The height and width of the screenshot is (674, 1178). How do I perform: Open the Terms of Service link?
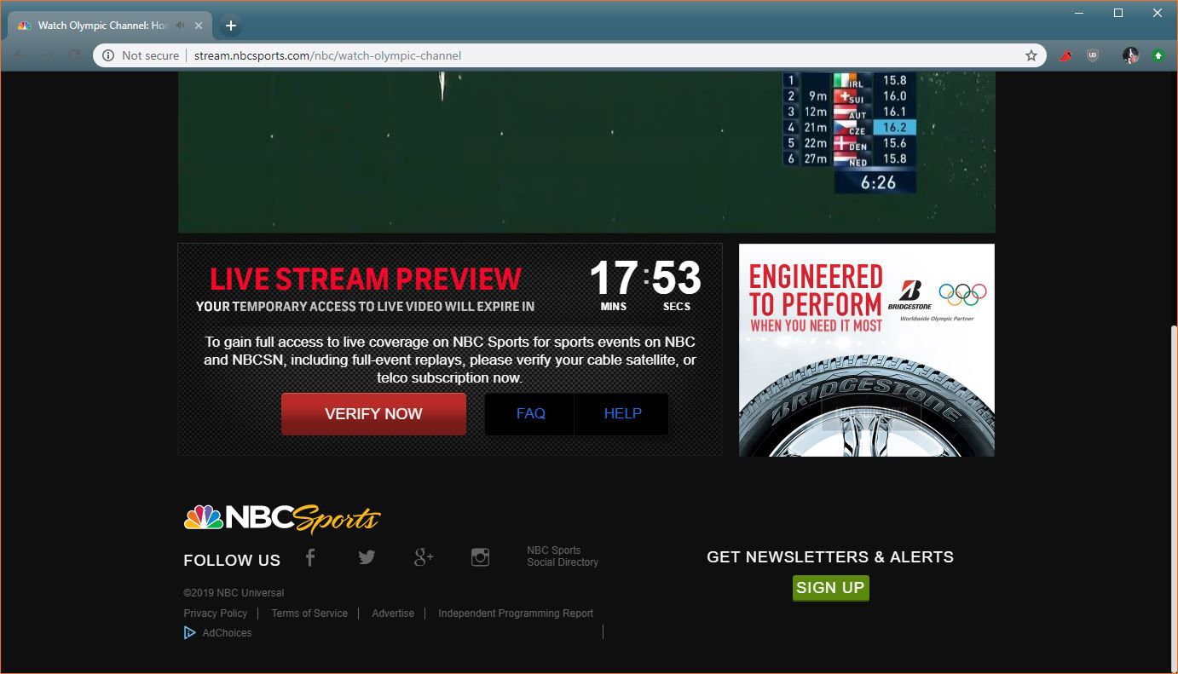[x=309, y=613]
